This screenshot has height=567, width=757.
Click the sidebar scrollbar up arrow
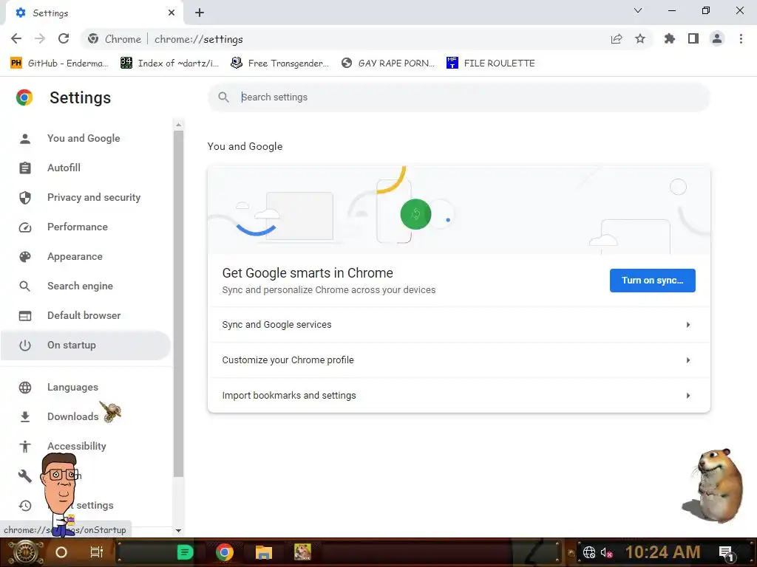coord(179,125)
